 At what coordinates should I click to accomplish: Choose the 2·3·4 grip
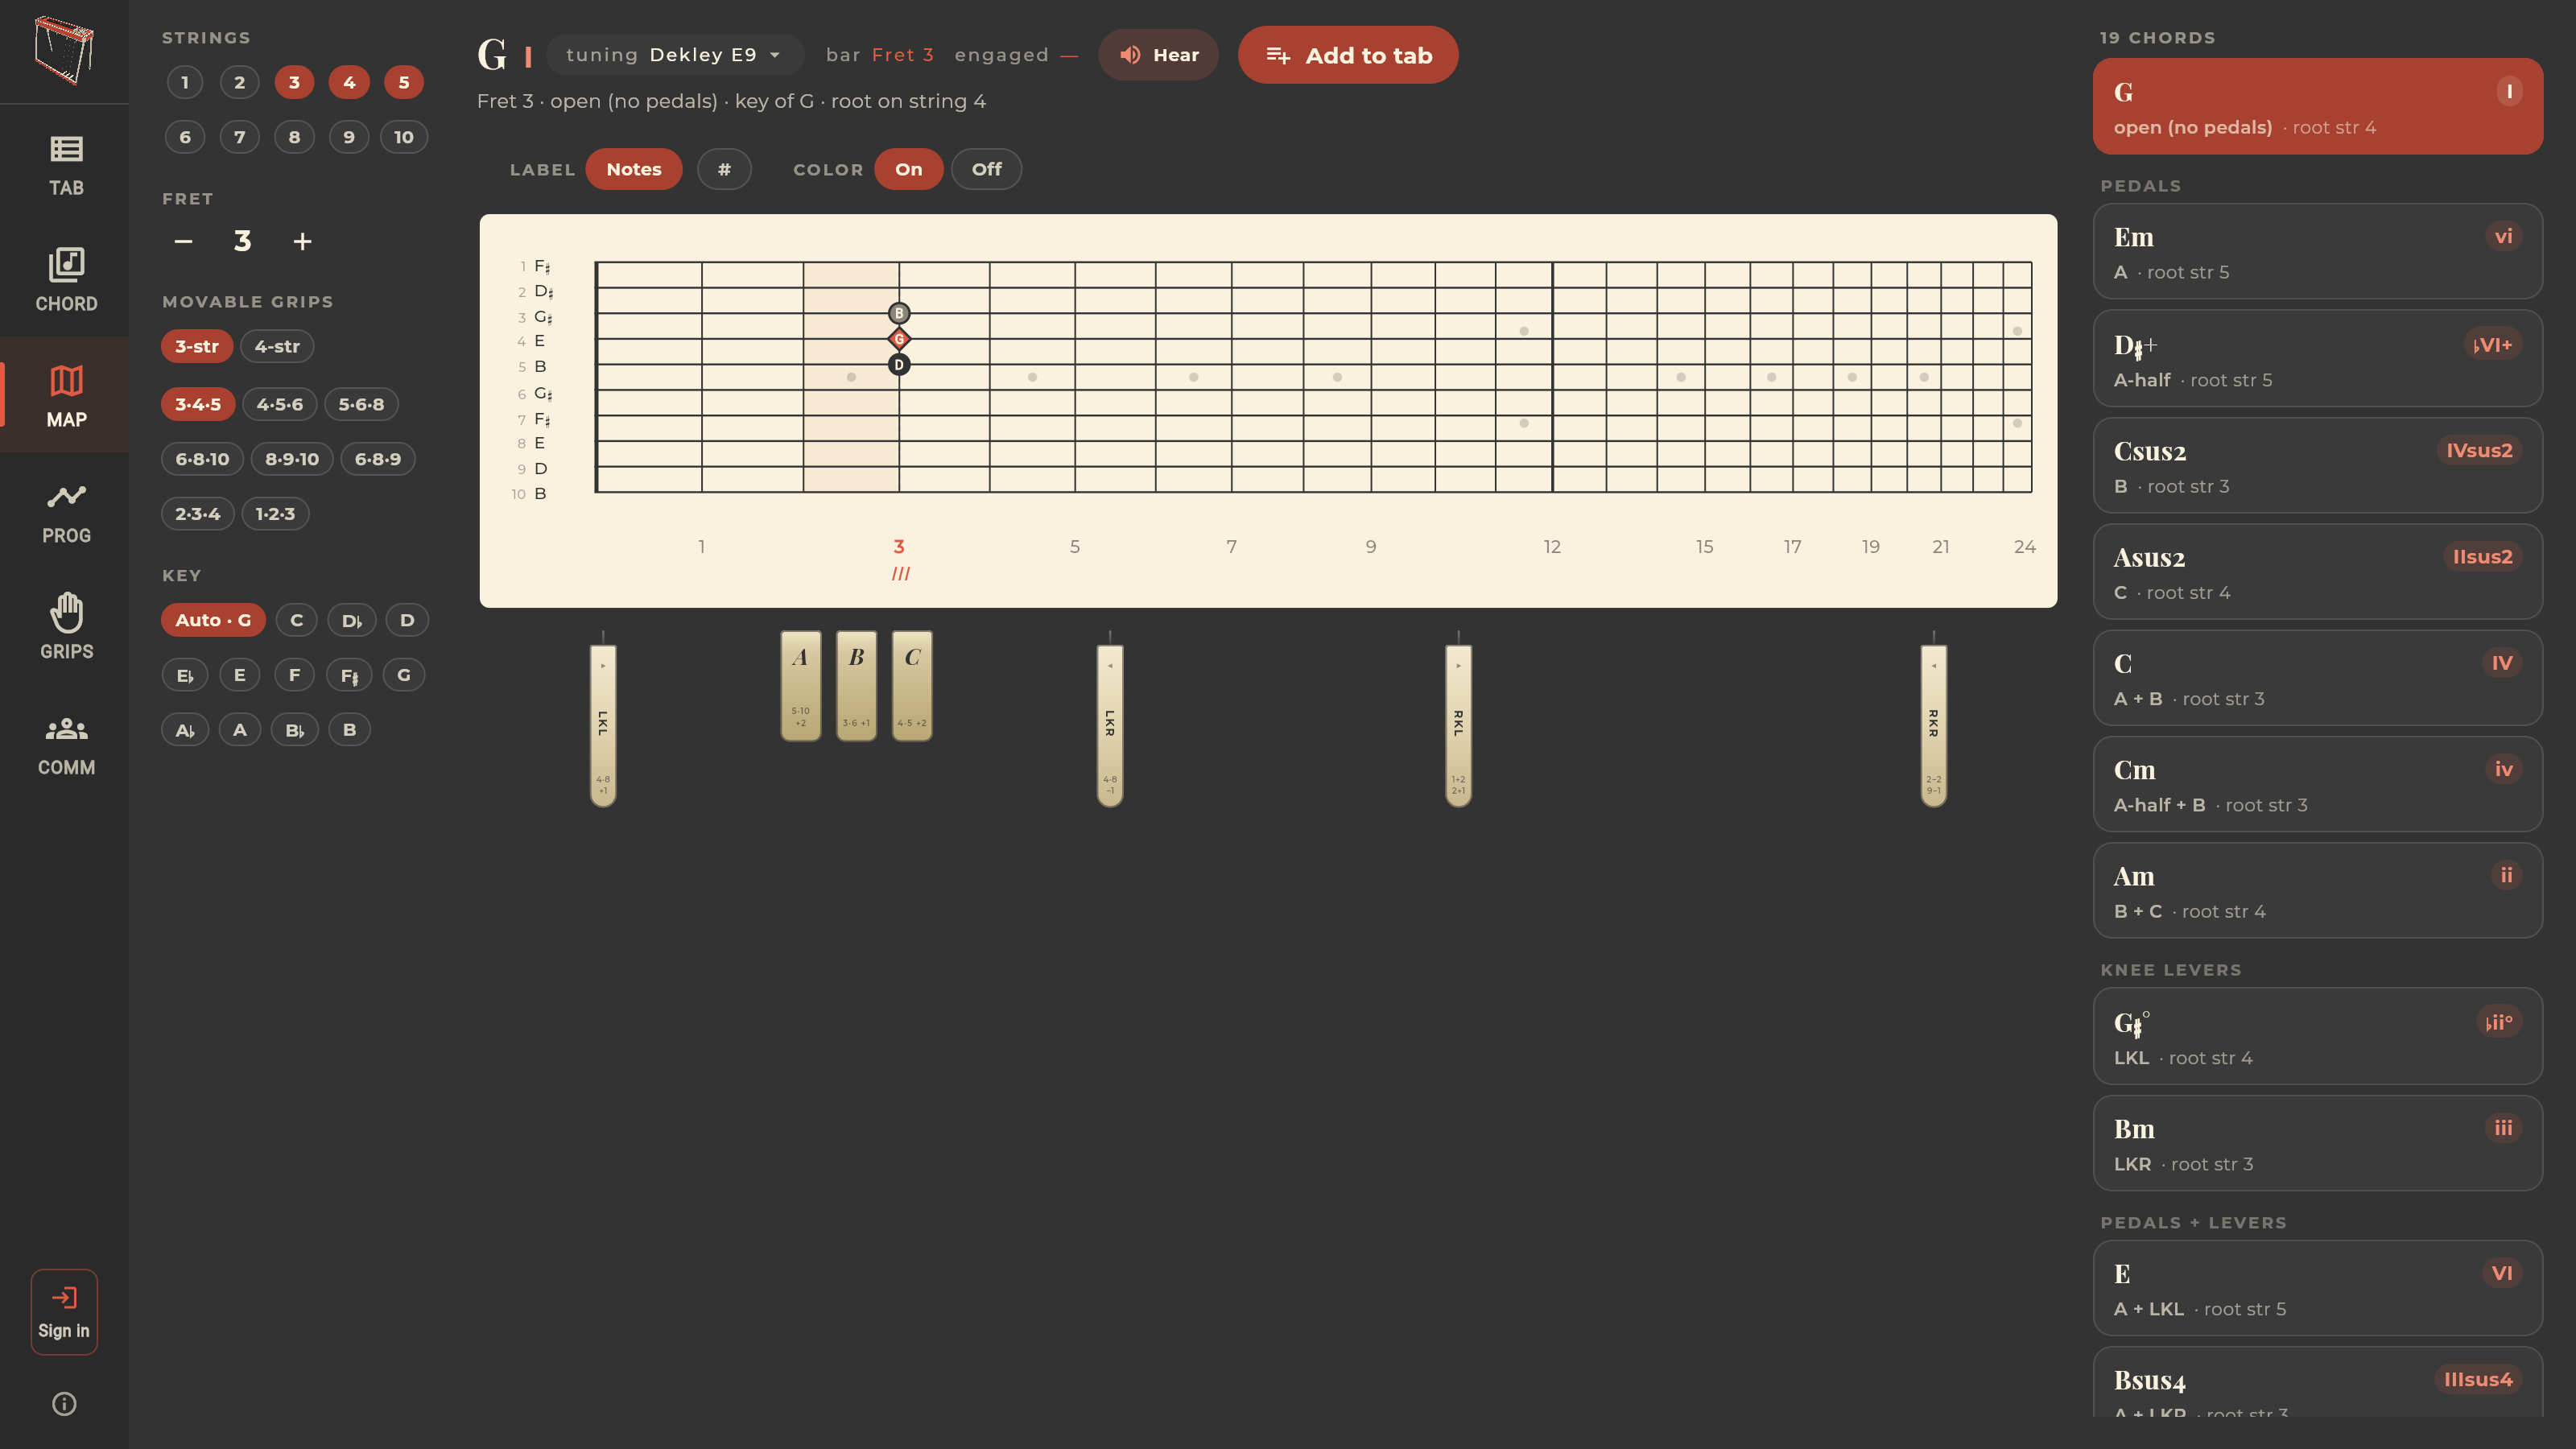[x=198, y=514]
